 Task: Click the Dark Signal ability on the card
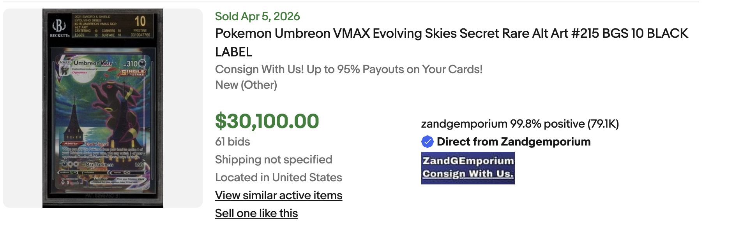97,144
